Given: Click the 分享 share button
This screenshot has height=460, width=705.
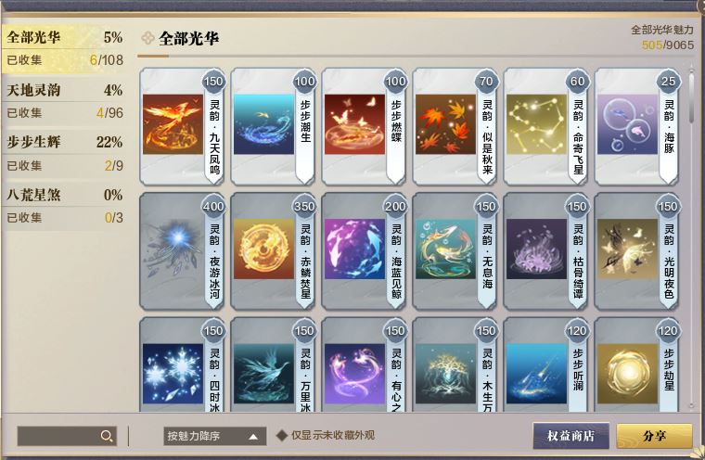Looking at the screenshot, I should tap(654, 435).
